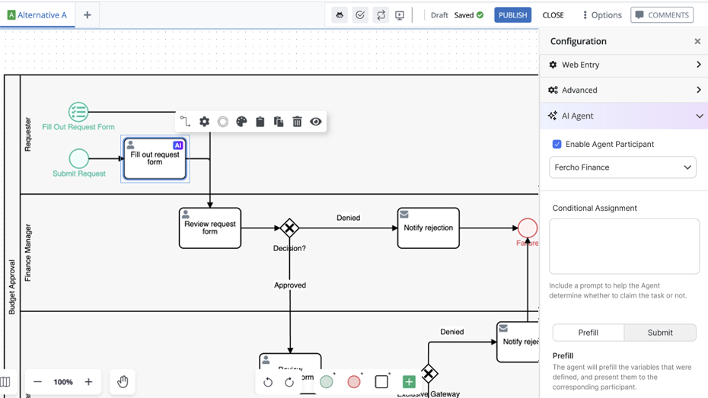Close the Configuration panel
Screen dimensions: 708x398
coord(697,41)
